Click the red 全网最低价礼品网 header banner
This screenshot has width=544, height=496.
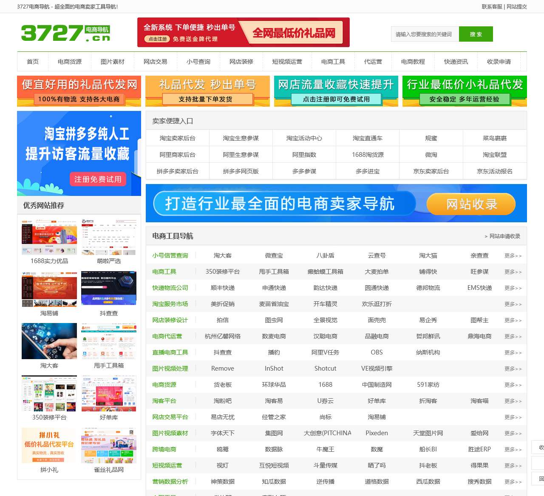tap(244, 32)
